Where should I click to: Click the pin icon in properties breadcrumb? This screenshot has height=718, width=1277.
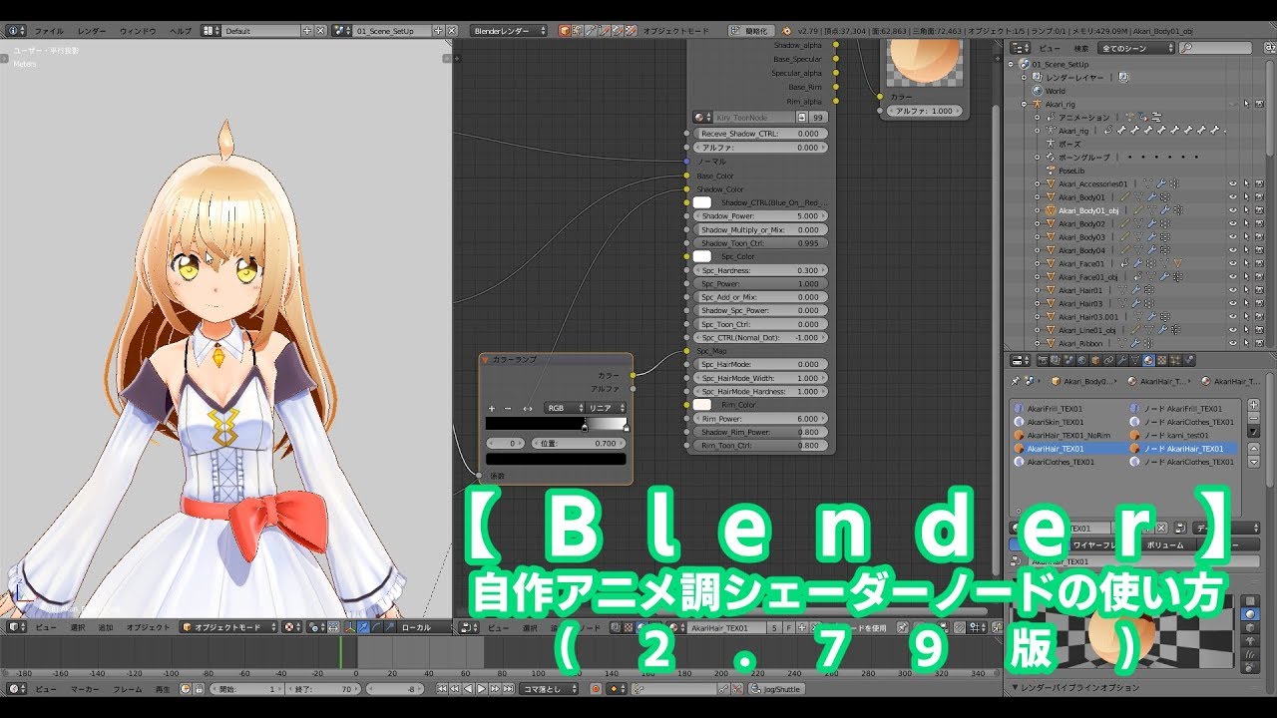[1016, 381]
